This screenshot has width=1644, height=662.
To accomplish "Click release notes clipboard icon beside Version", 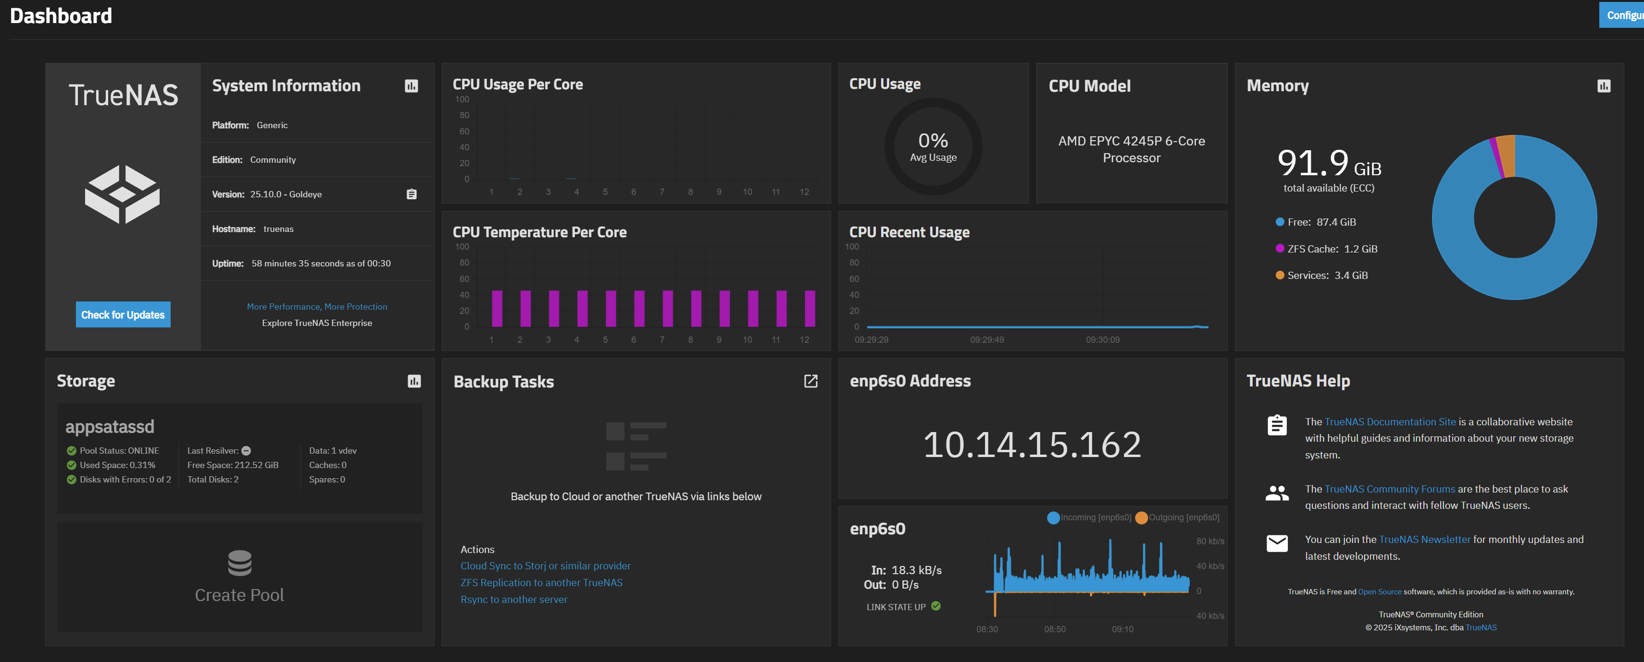I will [411, 194].
